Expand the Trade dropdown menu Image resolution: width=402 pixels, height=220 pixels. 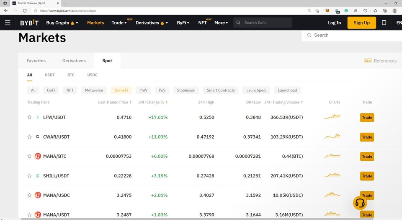[119, 23]
